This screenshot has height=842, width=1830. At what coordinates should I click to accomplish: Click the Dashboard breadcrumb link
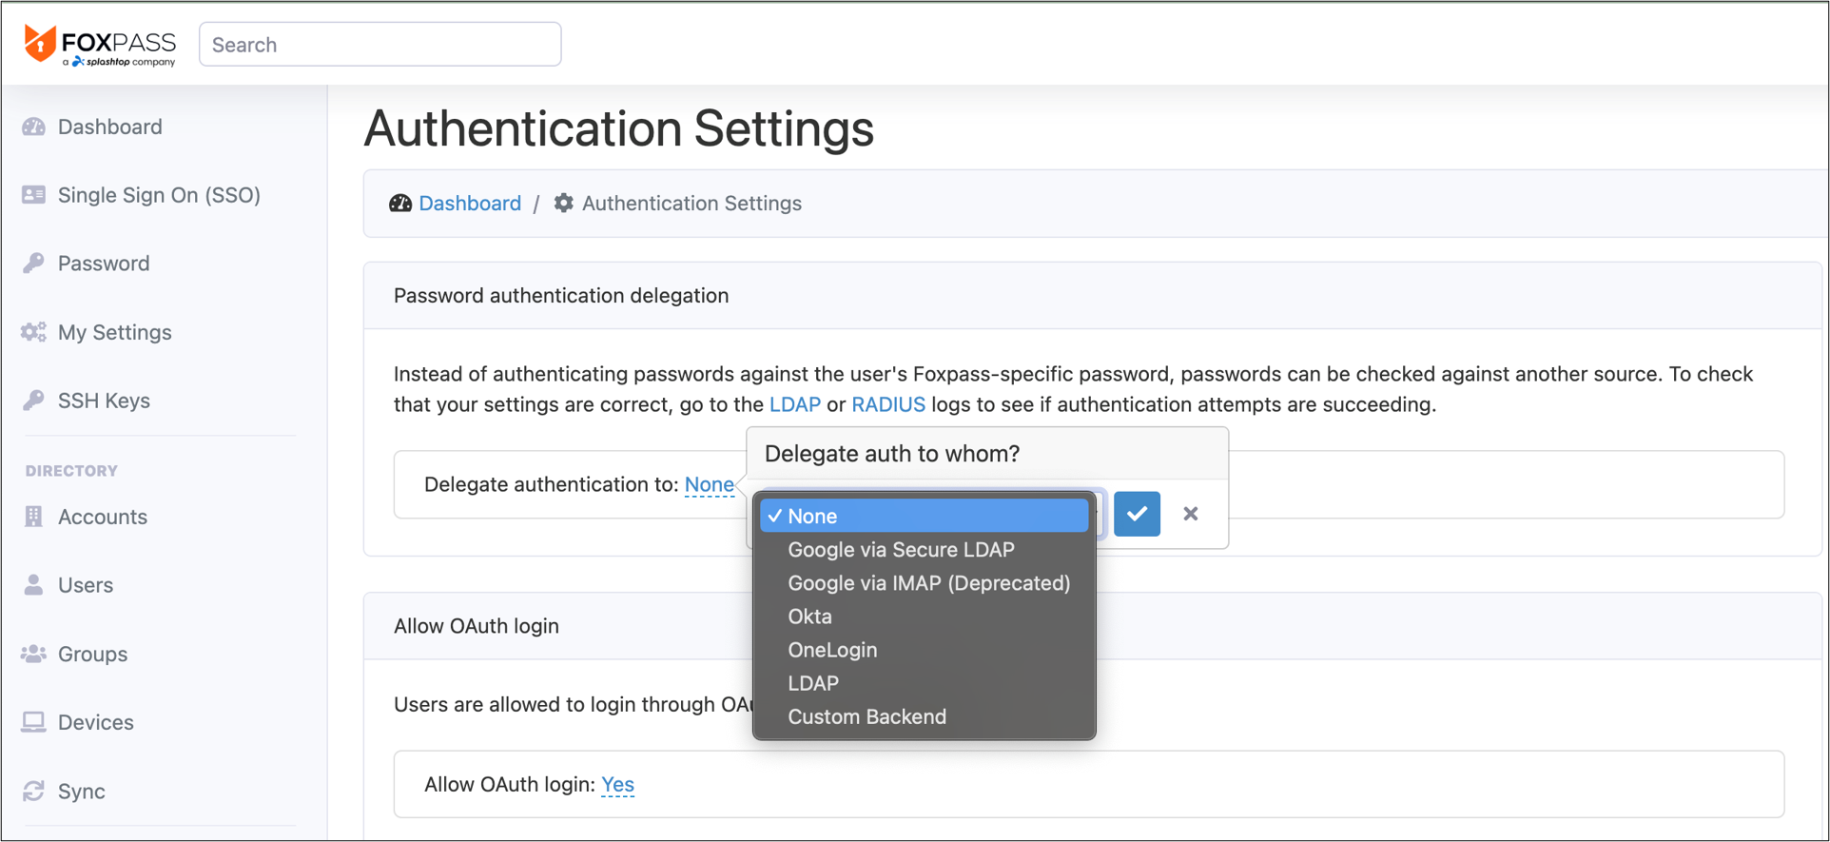coord(470,204)
